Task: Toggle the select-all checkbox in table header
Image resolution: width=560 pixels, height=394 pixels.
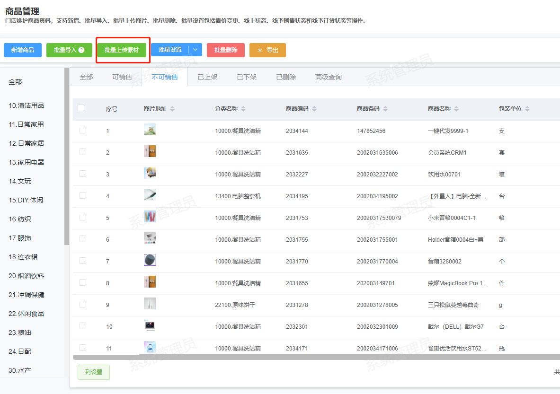Action: click(x=81, y=108)
